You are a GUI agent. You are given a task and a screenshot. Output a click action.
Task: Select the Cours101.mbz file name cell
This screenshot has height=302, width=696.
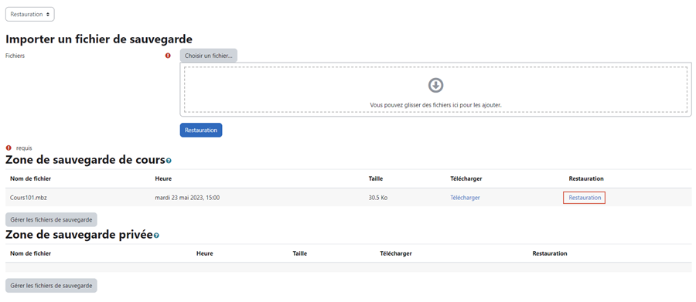(29, 198)
